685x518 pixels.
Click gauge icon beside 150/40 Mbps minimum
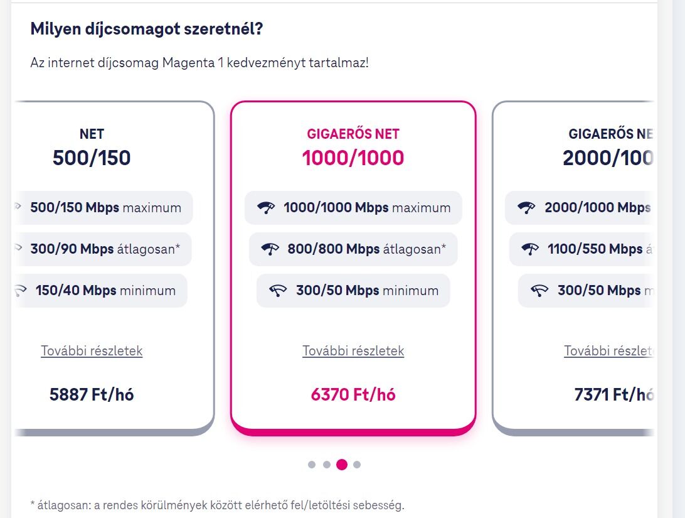[x=20, y=291]
